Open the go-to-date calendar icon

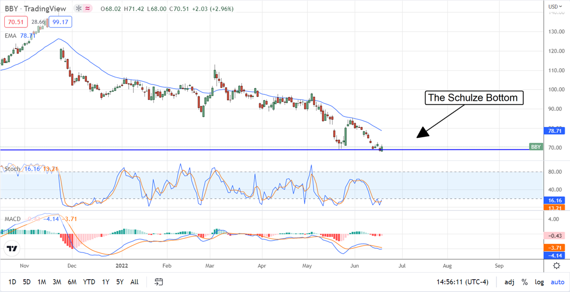[159, 282]
